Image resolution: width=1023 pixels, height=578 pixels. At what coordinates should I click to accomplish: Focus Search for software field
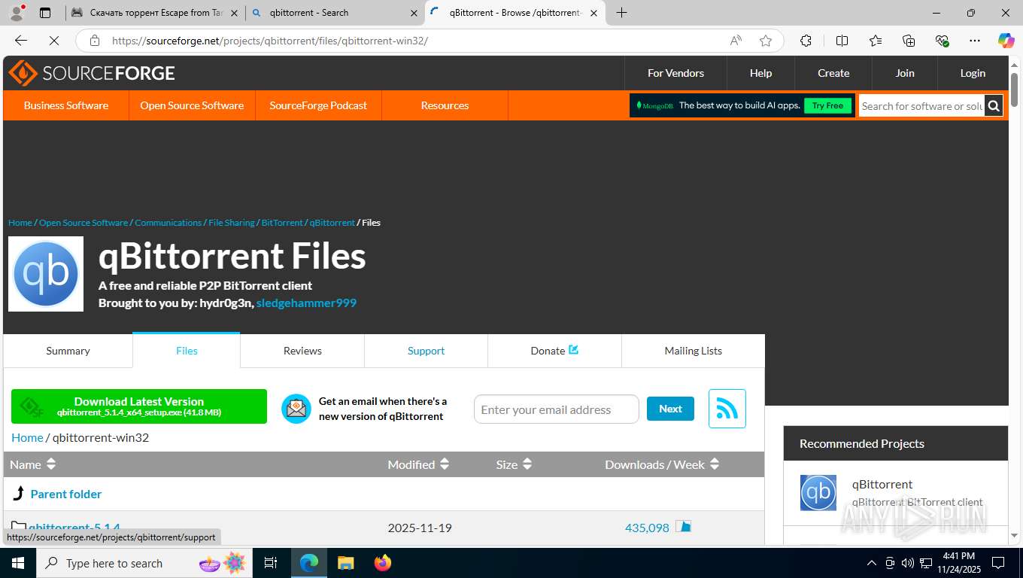tap(921, 106)
